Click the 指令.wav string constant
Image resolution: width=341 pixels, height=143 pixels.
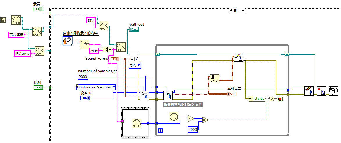pyautogui.click(x=22, y=53)
